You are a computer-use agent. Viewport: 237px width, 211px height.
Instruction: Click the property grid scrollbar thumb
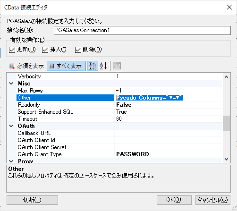click(x=227, y=123)
